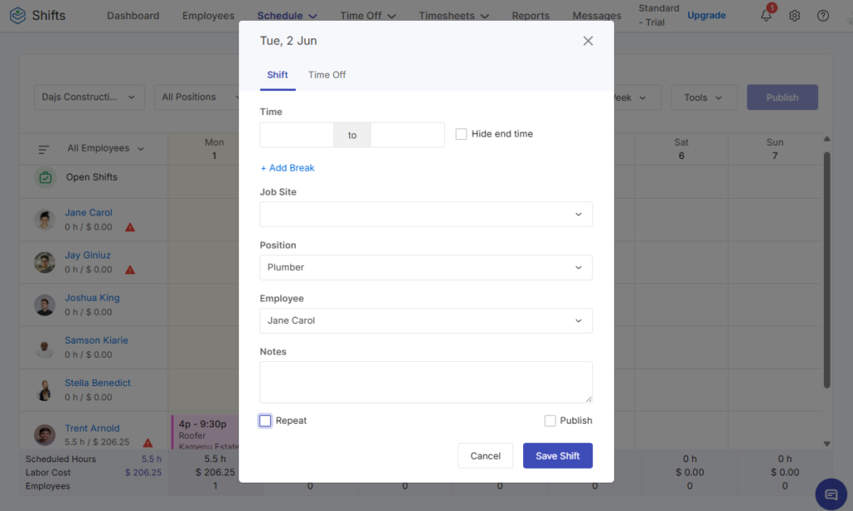Click the warning triangle next to Jay Giniuz
This screenshot has width=853, height=511.
(130, 270)
